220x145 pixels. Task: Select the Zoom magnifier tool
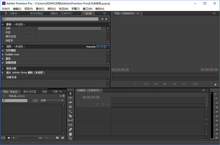[70, 138]
